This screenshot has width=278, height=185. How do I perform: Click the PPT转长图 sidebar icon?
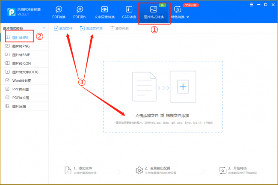point(7,89)
